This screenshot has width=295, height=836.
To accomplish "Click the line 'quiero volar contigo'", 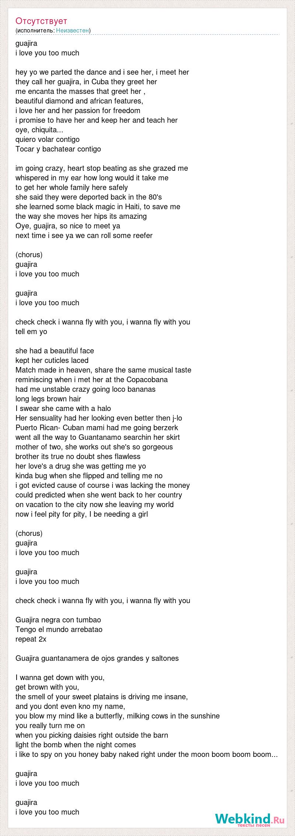I will (48, 139).
